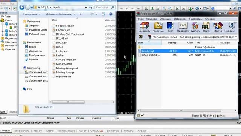Image resolution: width=241 pixels, height=136 pixels.
Task: Open WinRAR Операции menu
Action: (165, 19)
